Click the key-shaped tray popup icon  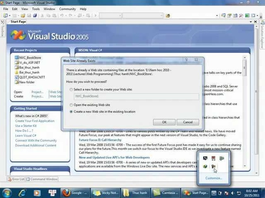pos(213,166)
